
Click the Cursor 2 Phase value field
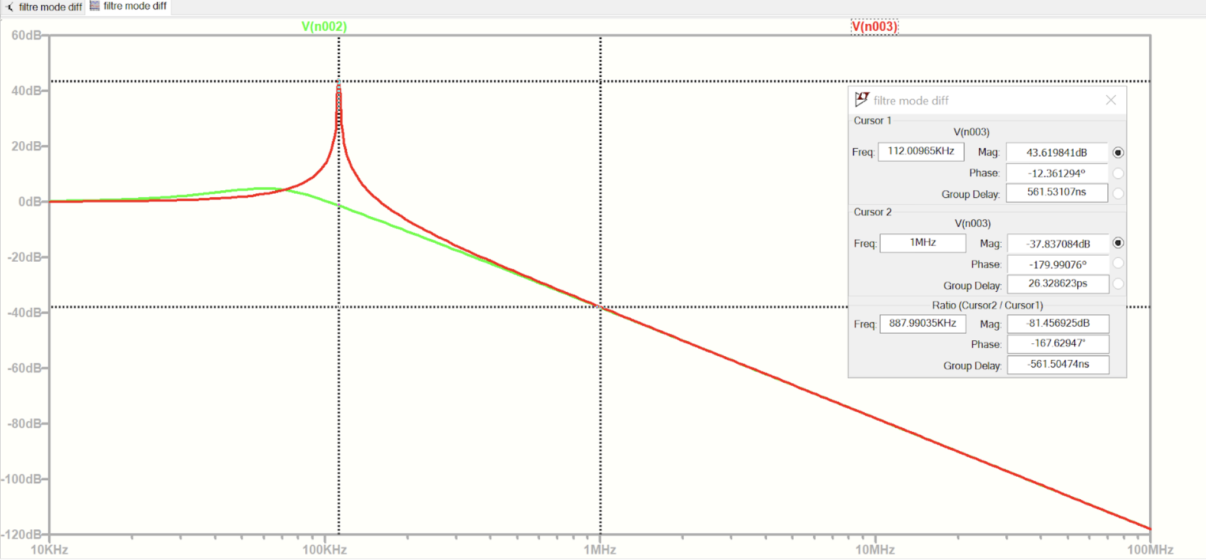(1057, 265)
